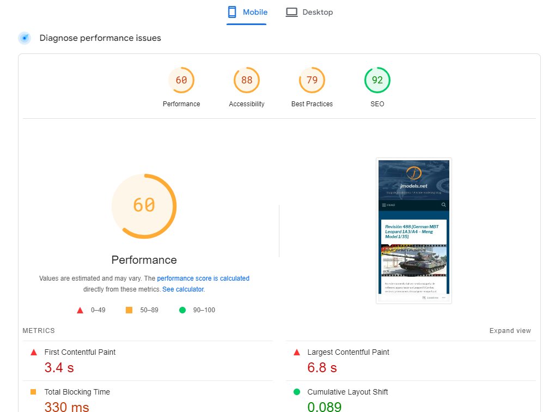Select the Performance score gauge 60
Screen dimensions: 543x412
click(181, 80)
